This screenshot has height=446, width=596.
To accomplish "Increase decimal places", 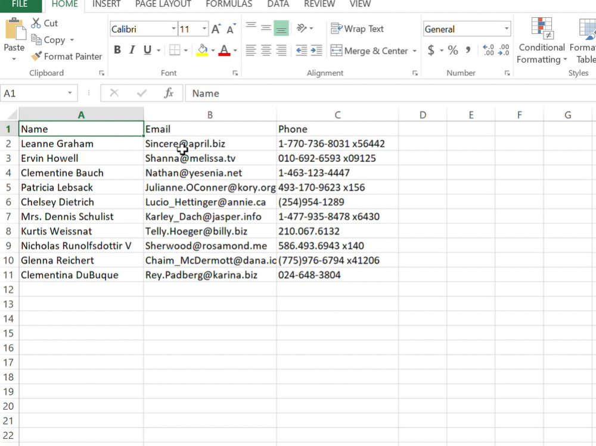I will pyautogui.click(x=489, y=50).
